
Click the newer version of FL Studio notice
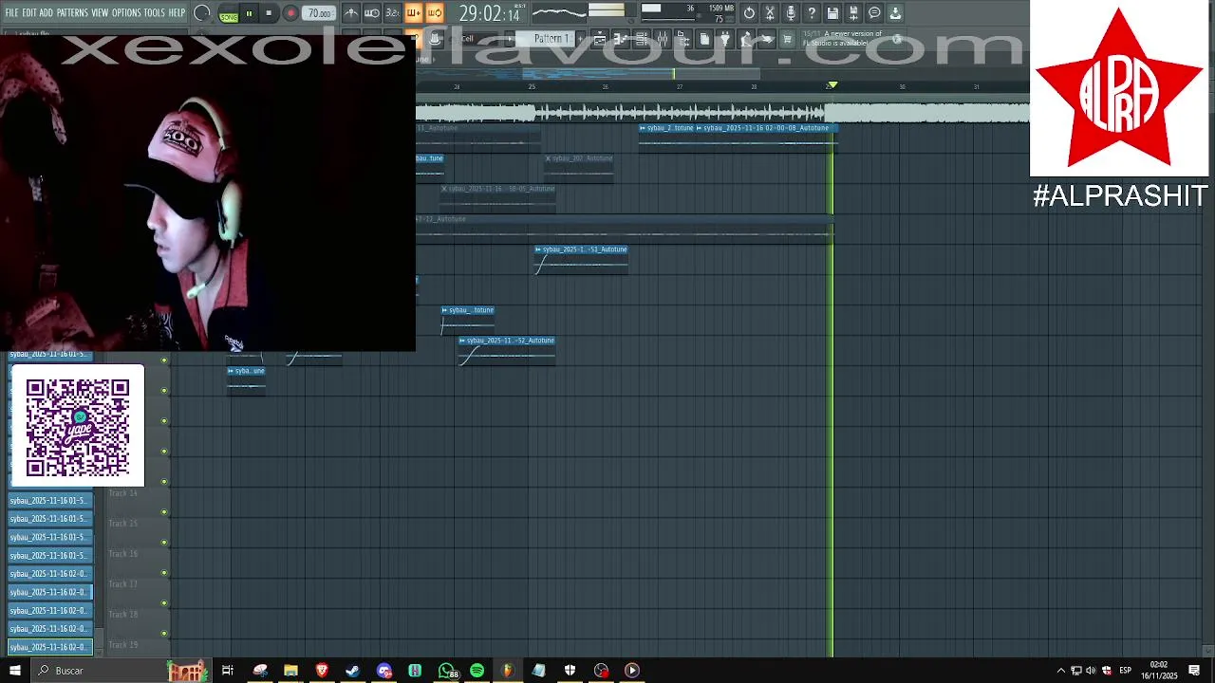coord(838,38)
